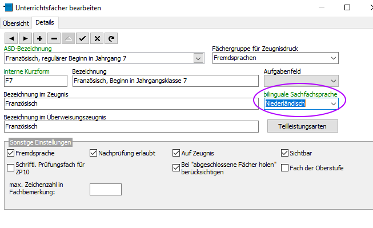Delete the record using minus icon

[54, 38]
